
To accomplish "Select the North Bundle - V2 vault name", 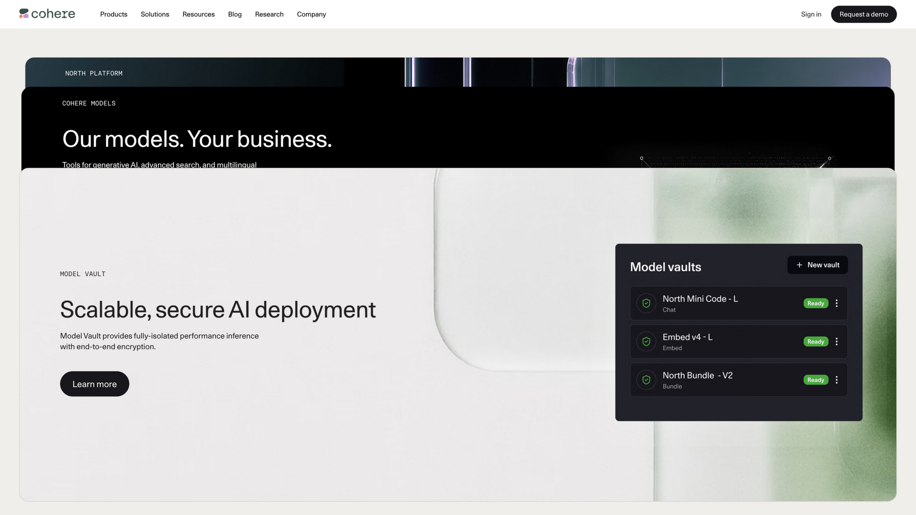I will point(697,375).
